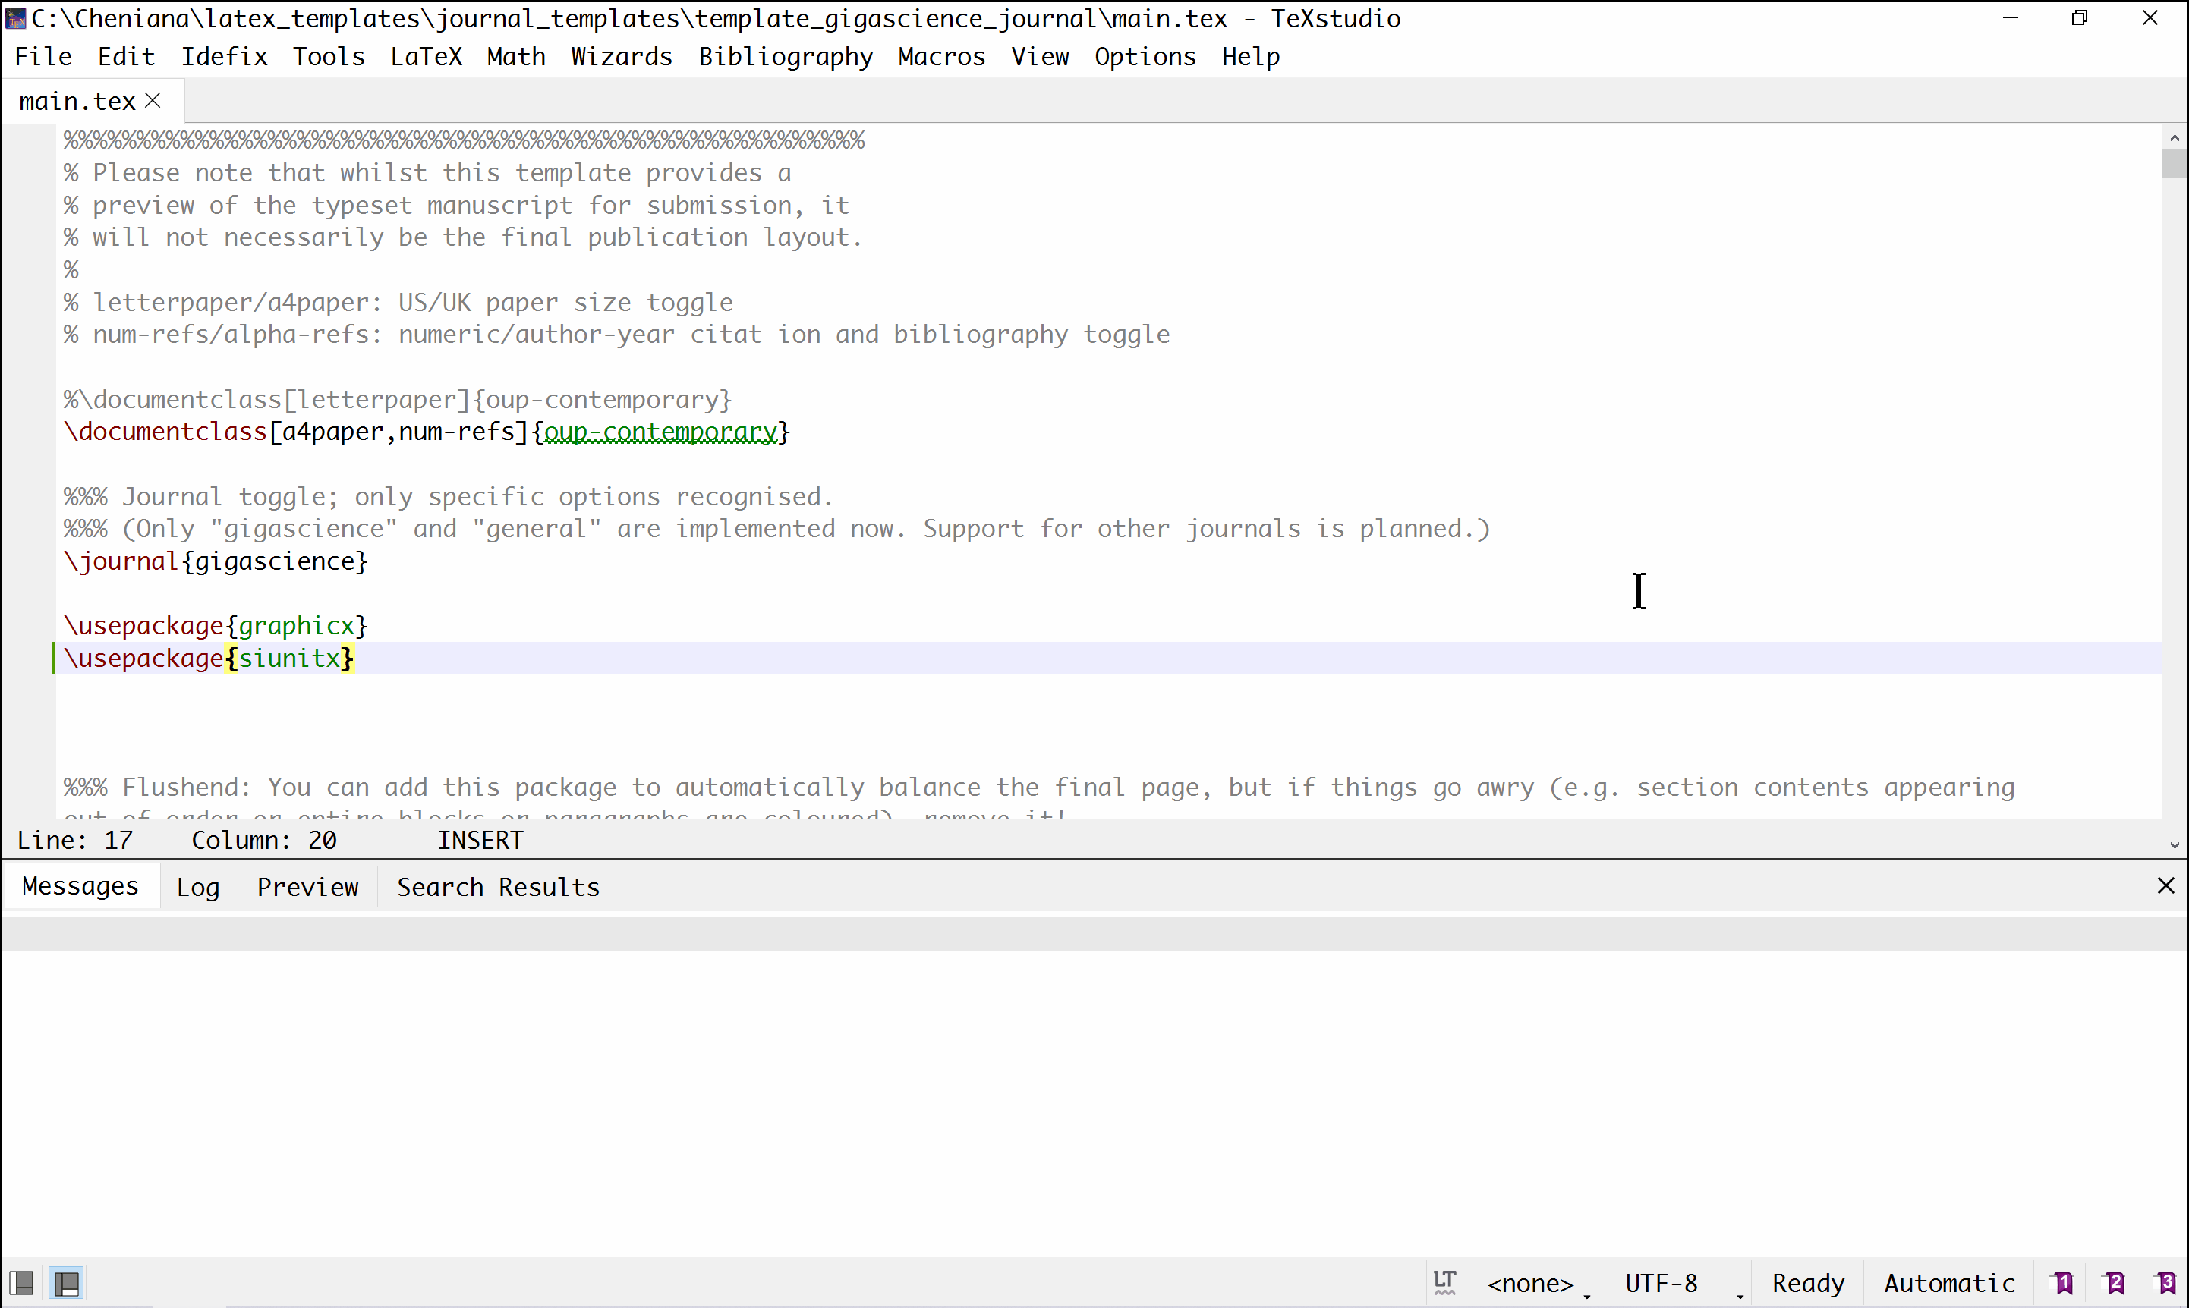Click the close Messages panel button

click(2165, 885)
